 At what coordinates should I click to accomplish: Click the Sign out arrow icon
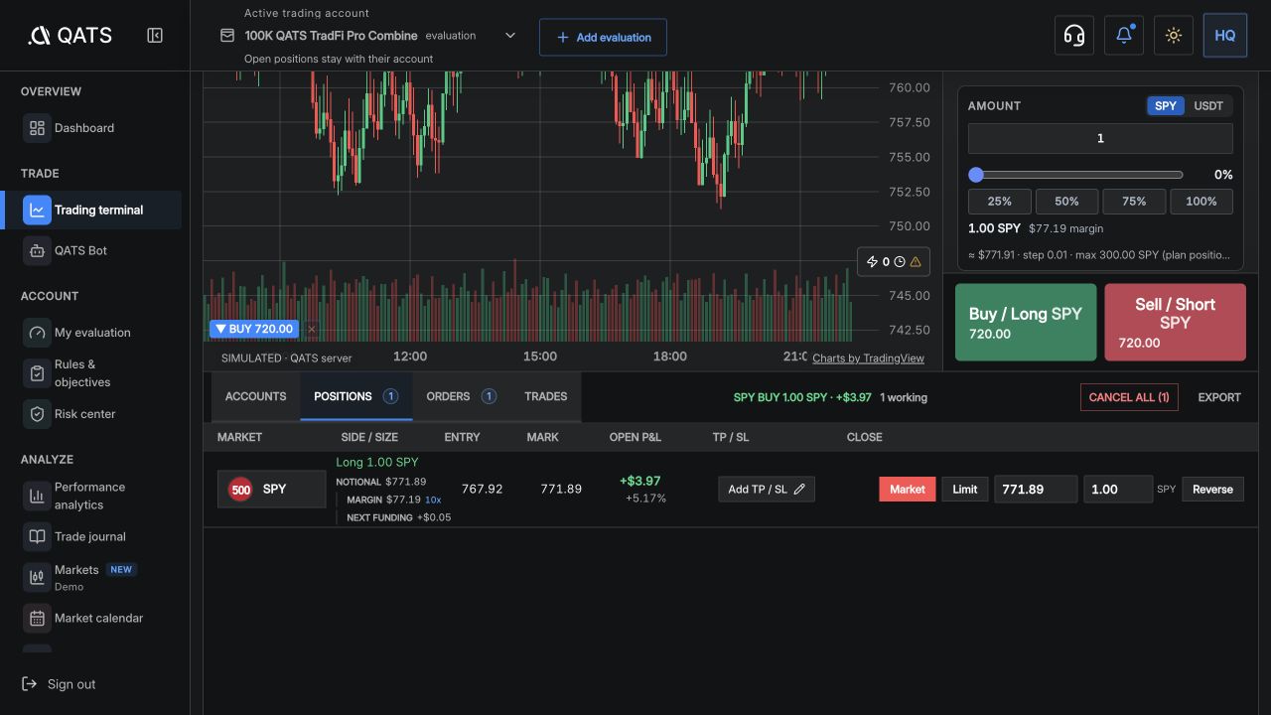29,684
